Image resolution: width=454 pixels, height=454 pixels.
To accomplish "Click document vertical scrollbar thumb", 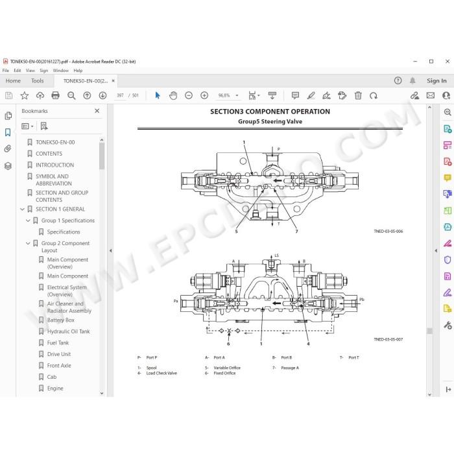I will [x=429, y=331].
